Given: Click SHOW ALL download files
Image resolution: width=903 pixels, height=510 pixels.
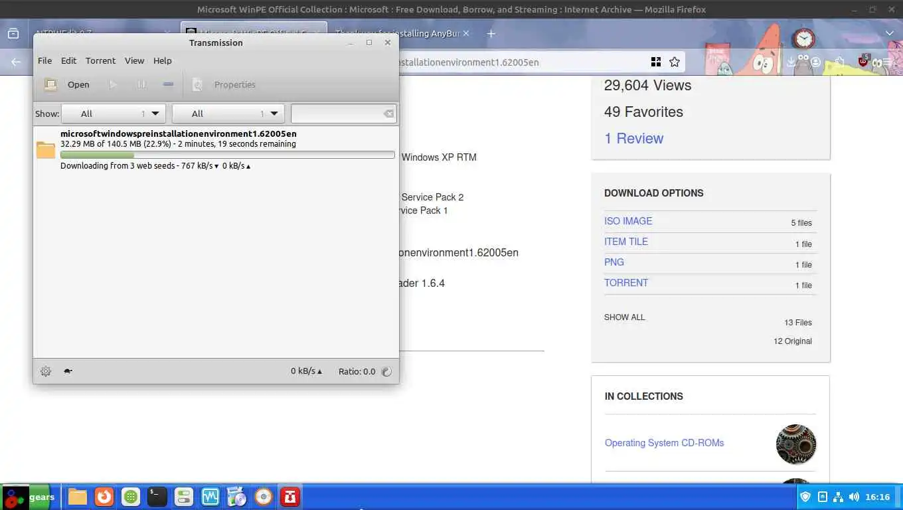Looking at the screenshot, I should pos(624,317).
